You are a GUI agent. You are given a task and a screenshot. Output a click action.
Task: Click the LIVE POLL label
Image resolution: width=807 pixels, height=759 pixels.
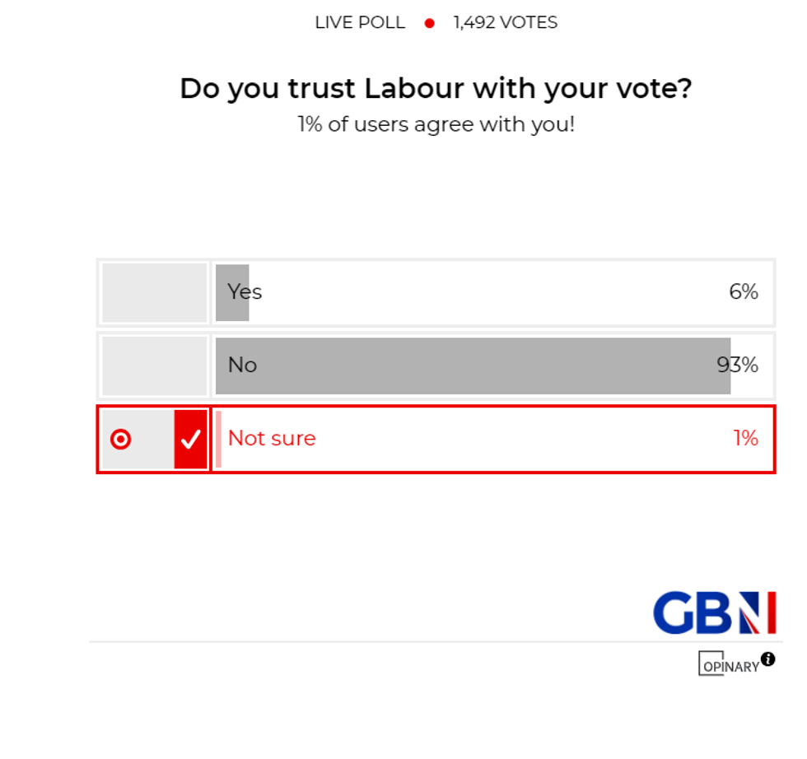point(360,23)
